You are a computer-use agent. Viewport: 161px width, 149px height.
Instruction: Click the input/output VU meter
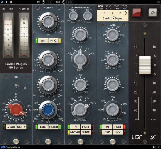(x=8, y=35)
